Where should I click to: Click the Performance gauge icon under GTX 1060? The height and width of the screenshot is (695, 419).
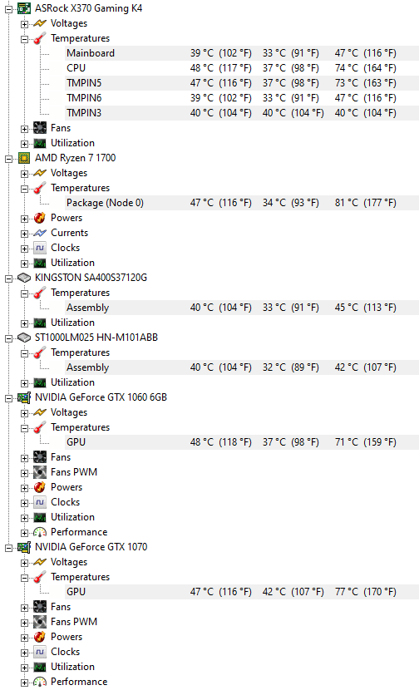tap(40, 532)
